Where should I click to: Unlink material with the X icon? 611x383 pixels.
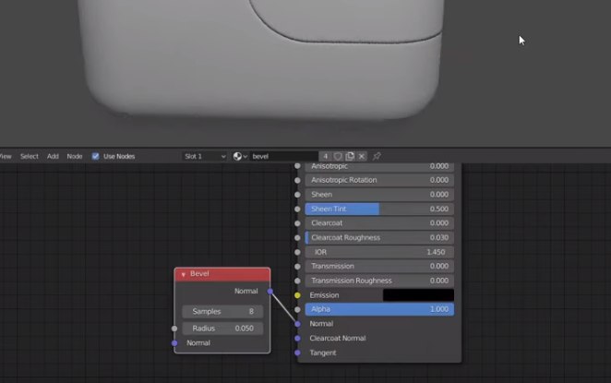pyautogui.click(x=362, y=156)
